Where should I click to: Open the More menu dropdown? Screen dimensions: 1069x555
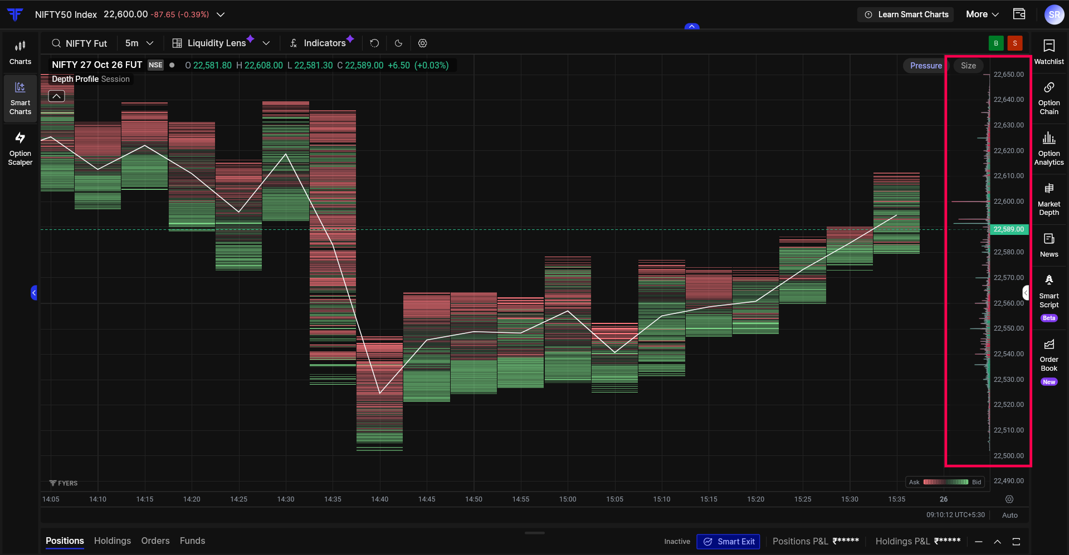(x=982, y=14)
